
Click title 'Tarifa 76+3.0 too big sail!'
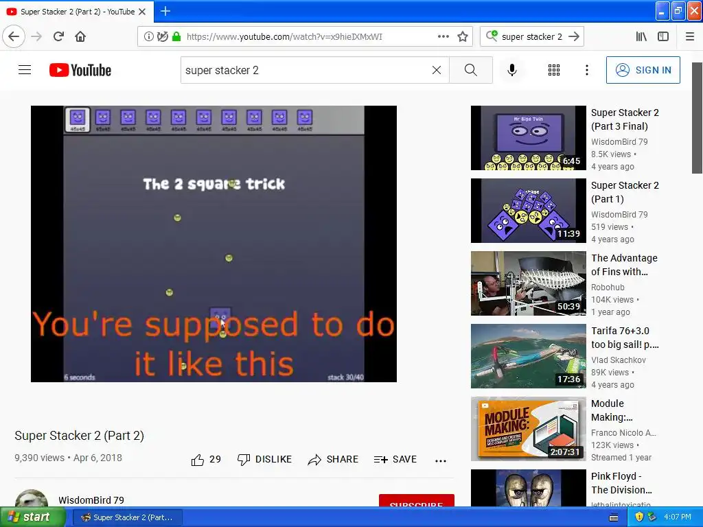coord(625,338)
